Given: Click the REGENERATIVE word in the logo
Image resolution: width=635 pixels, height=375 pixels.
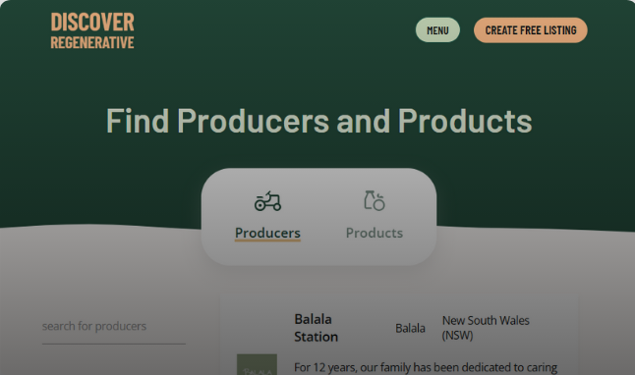Looking at the screenshot, I should pos(92,42).
